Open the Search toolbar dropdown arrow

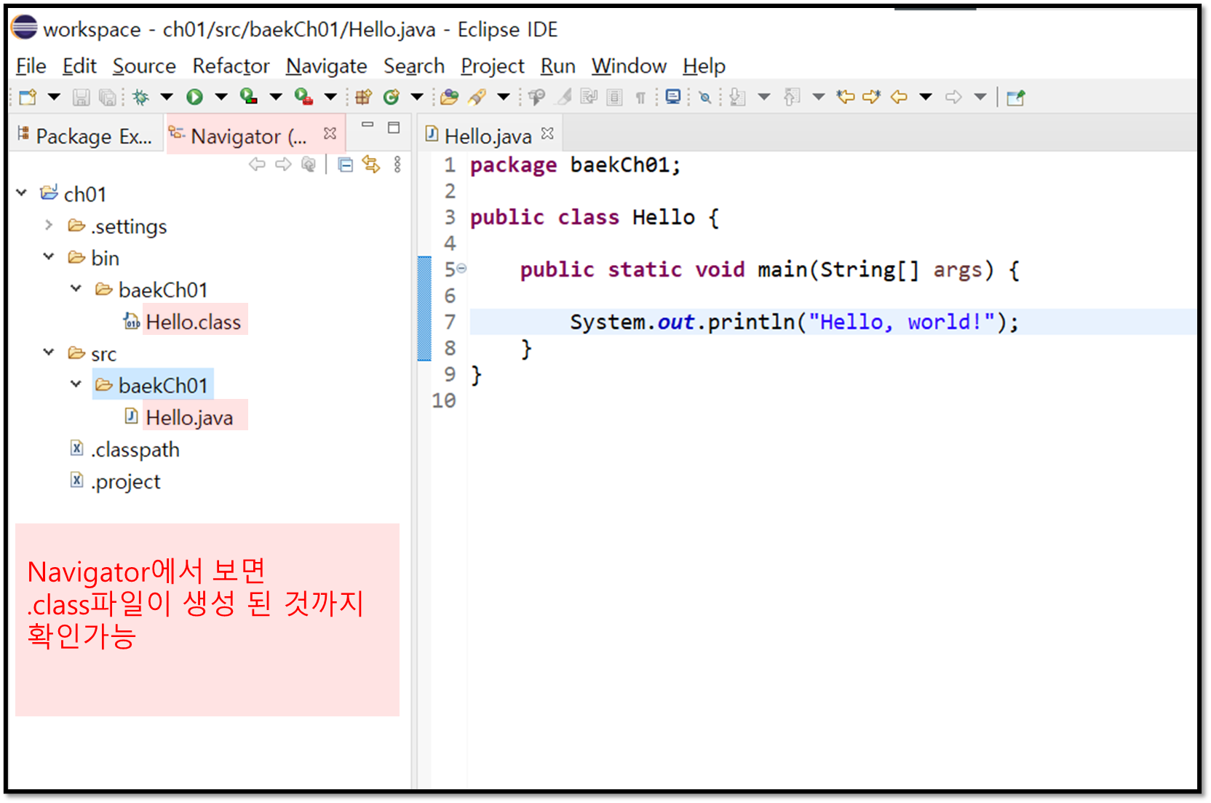[503, 97]
